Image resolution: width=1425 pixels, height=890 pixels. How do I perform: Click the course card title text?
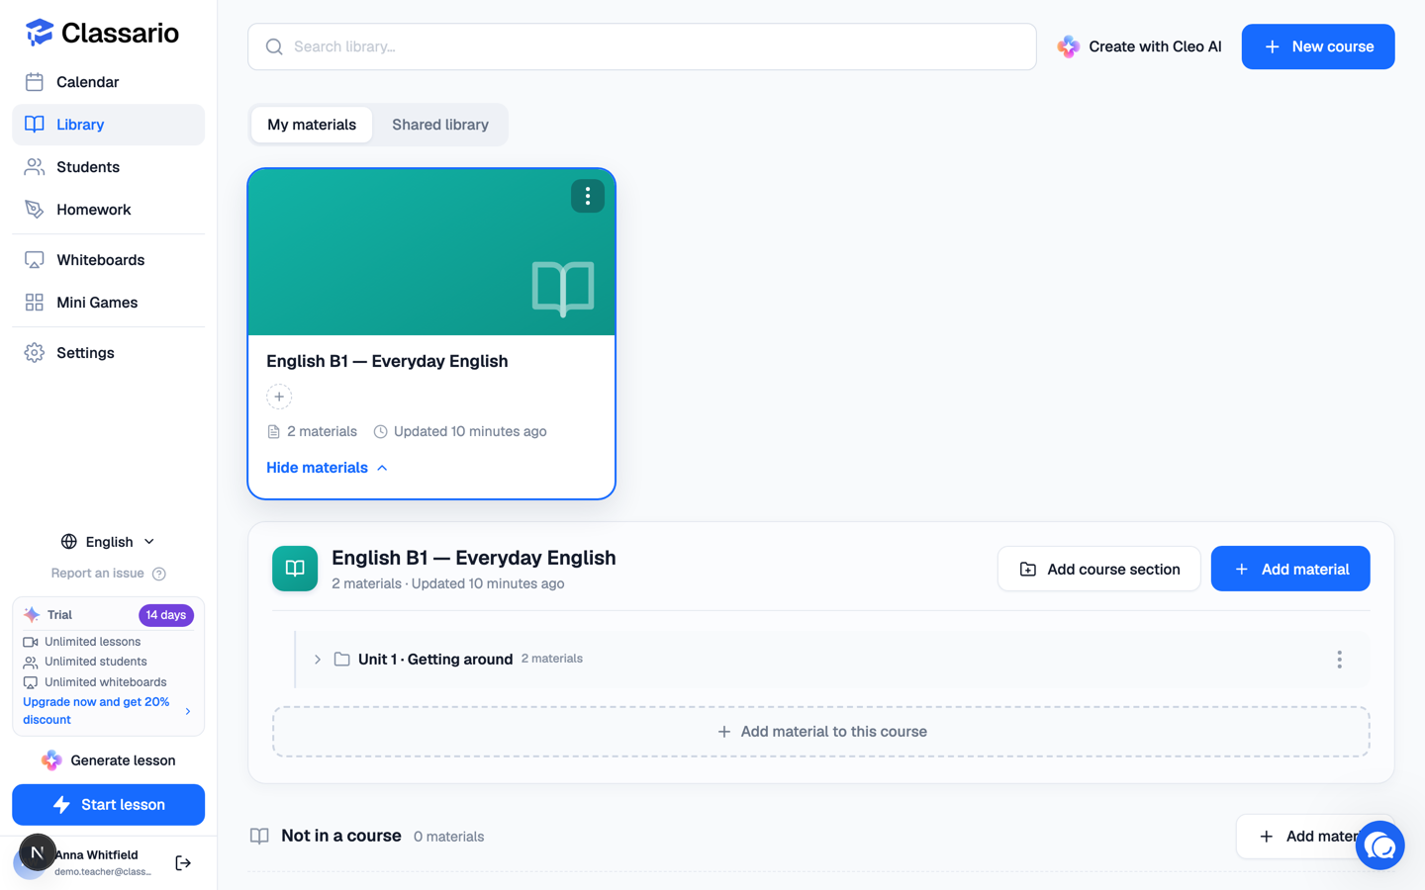point(387,361)
